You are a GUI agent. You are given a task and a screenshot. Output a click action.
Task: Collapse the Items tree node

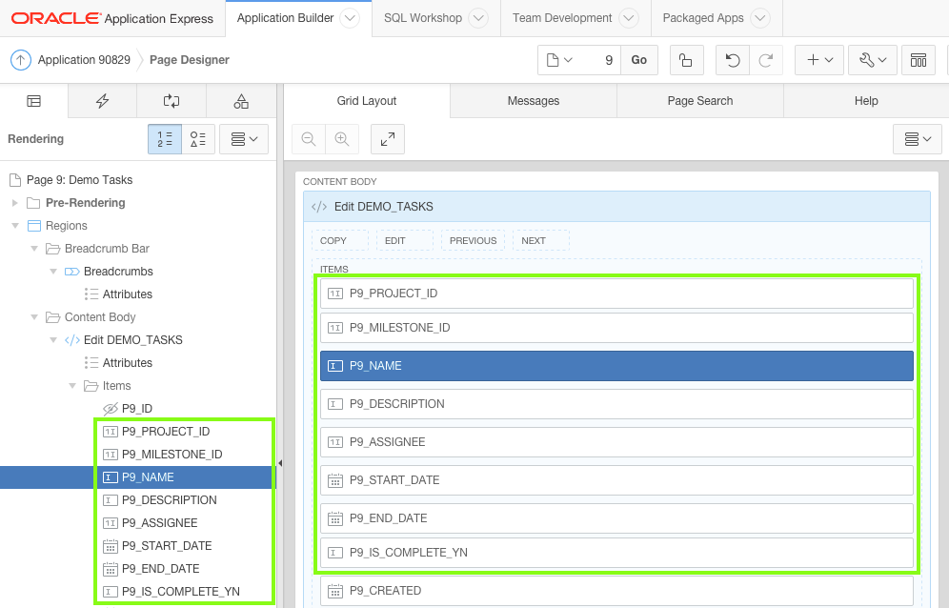tap(72, 386)
